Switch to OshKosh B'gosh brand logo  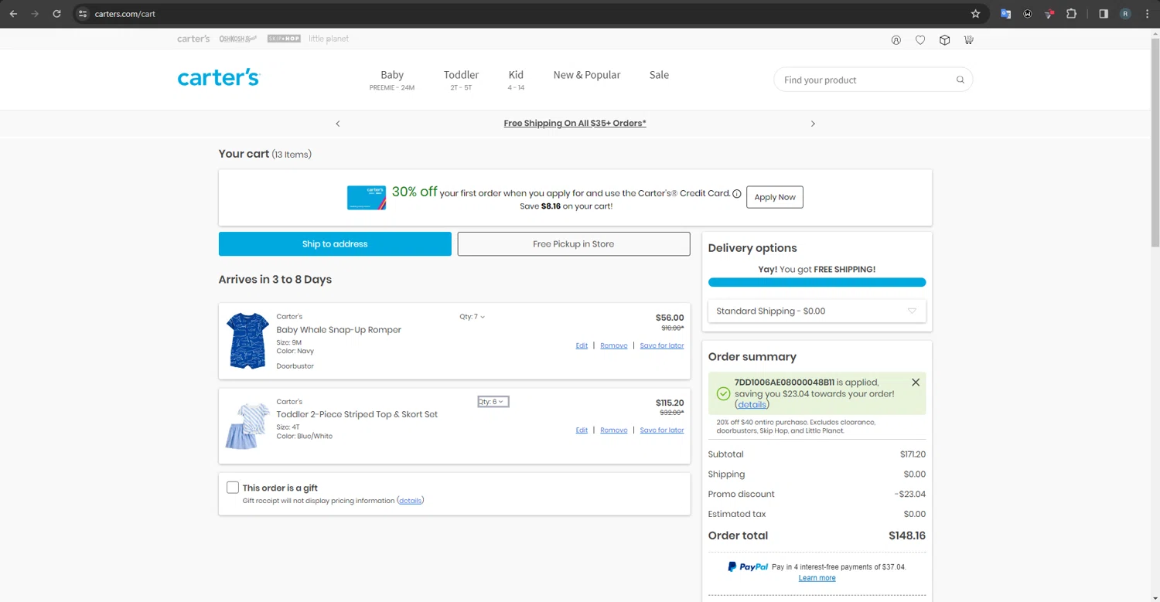pyautogui.click(x=238, y=39)
